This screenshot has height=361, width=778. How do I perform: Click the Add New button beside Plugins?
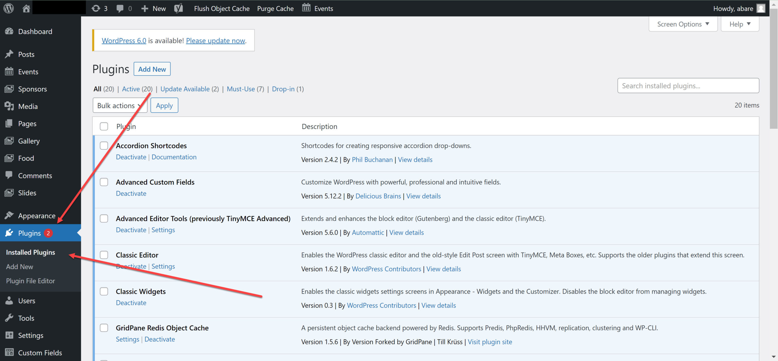[152, 69]
